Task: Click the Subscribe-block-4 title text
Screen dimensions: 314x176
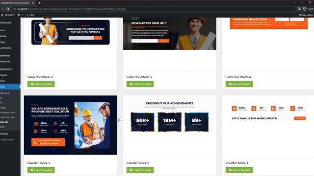Action: pos(238,77)
